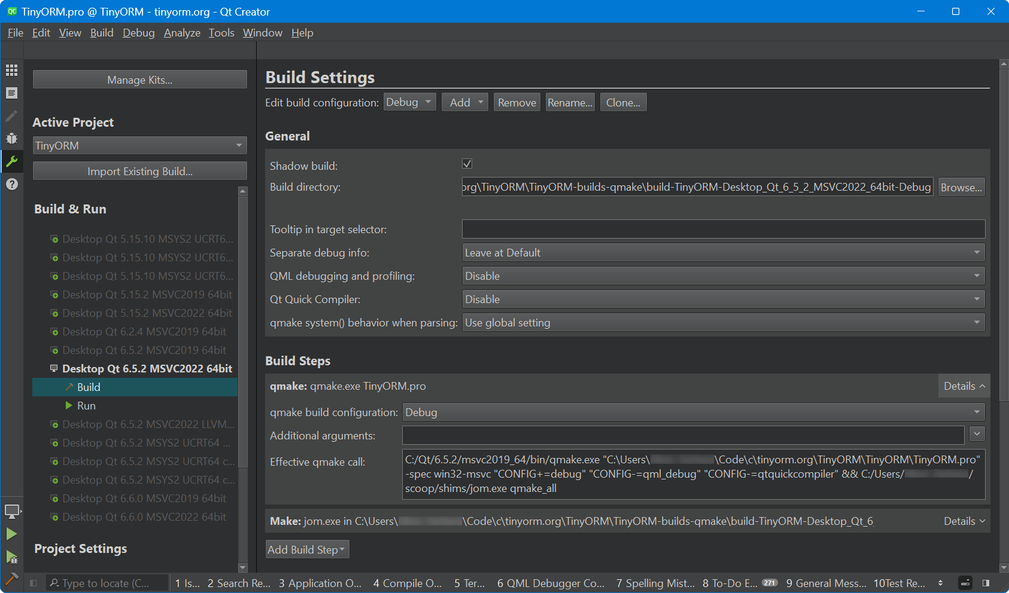Open qmake build configuration dropdown
This screenshot has width=1009, height=593.
[x=694, y=412]
